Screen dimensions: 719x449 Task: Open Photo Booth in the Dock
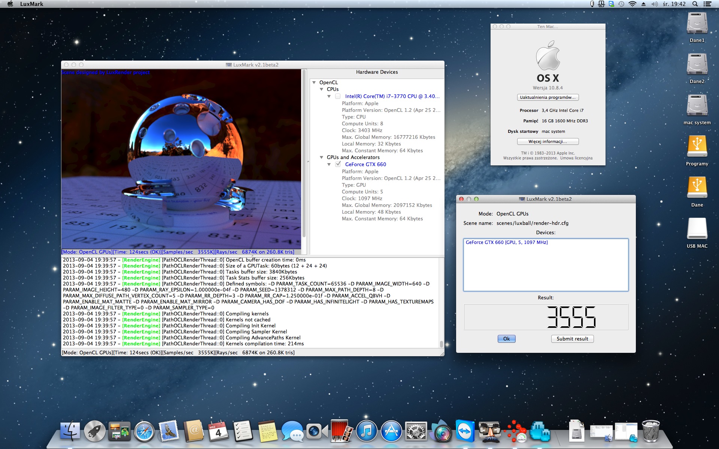point(342,431)
